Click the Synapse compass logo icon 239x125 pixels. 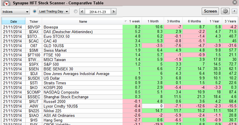pyautogui.click(x=4, y=3)
